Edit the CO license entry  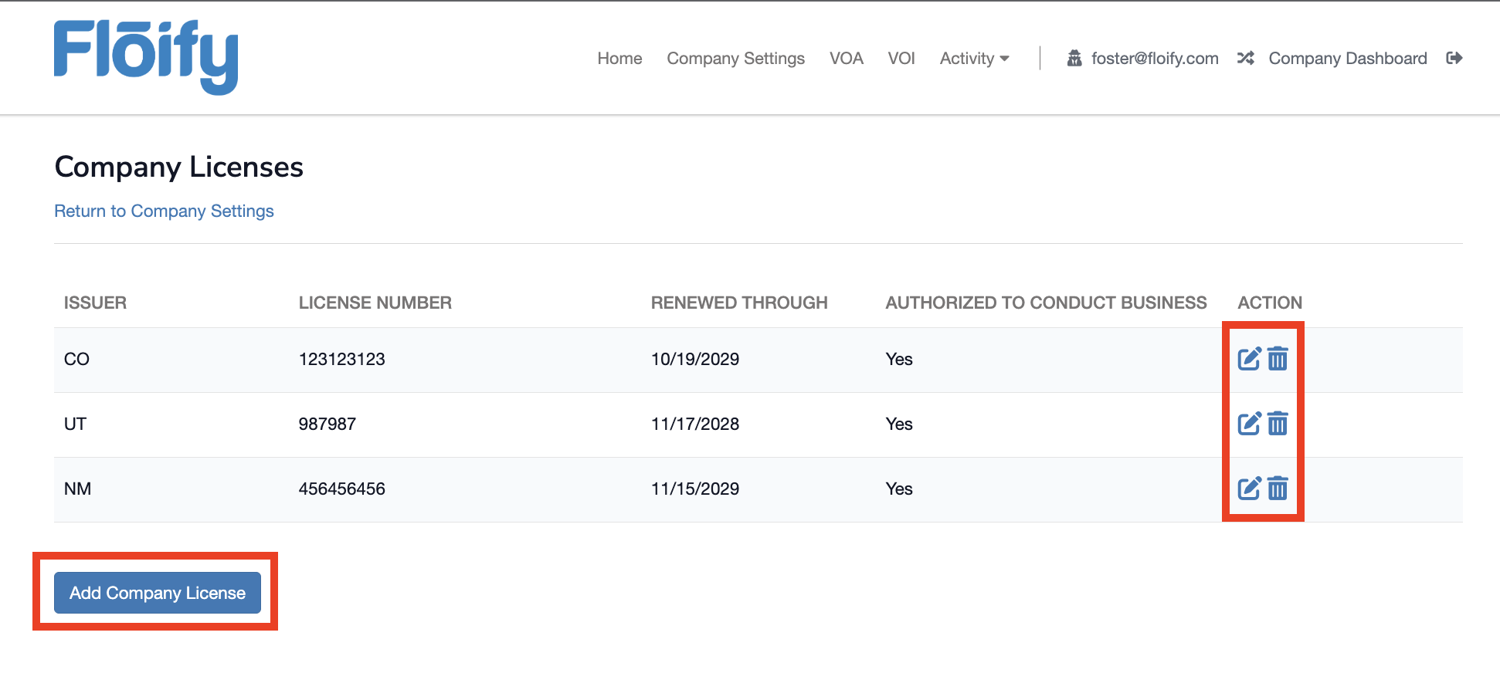coord(1248,359)
